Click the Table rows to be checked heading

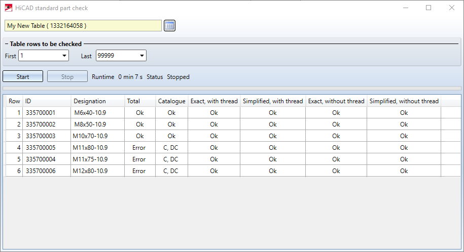click(46, 44)
